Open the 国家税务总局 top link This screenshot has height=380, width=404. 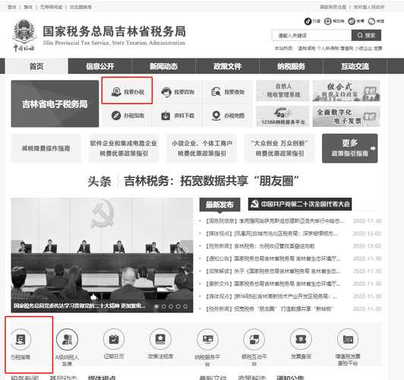(x=333, y=7)
